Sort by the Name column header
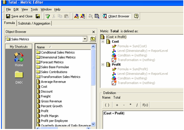This screenshot has height=130, width=184. [63, 47]
